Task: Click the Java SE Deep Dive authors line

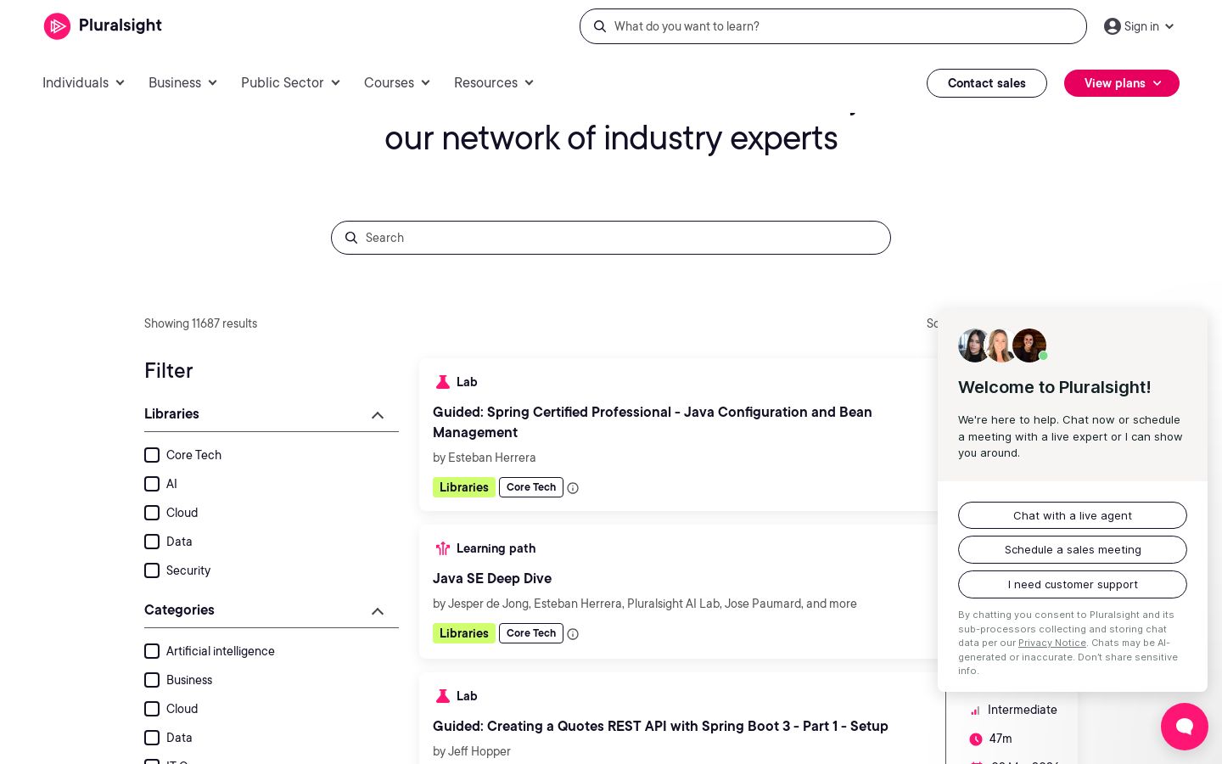Action: coord(645,604)
